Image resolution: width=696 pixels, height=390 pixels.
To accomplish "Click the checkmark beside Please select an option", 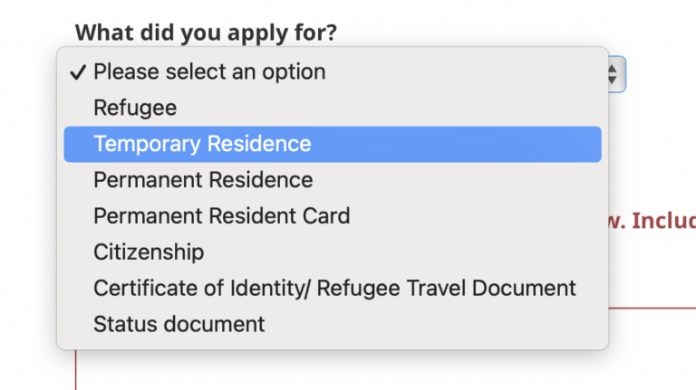I will click(x=78, y=71).
